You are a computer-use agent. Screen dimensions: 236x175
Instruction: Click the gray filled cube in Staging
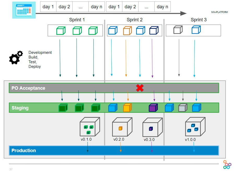click(x=183, y=108)
